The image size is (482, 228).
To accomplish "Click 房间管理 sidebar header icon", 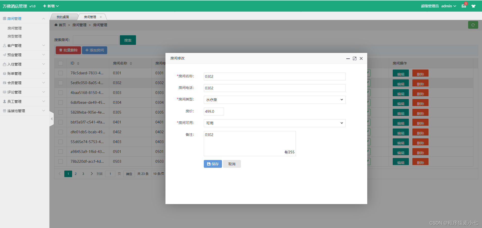I will [x=5, y=19].
